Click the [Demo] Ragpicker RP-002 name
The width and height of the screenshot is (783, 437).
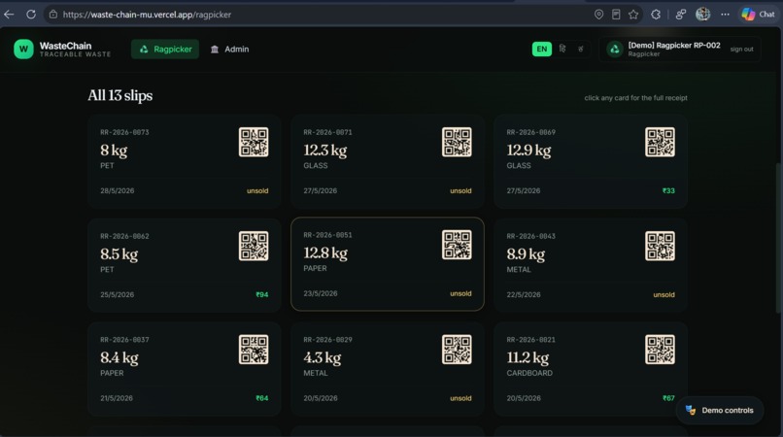(x=674, y=45)
